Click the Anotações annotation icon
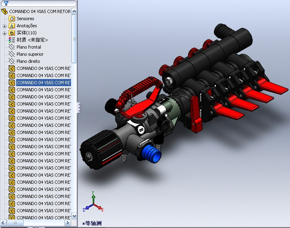The width and height of the screenshot is (290, 228). coord(12,26)
